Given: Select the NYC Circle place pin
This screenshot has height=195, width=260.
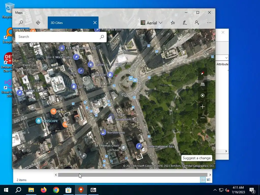Looking at the screenshot, I should [x=81, y=71].
